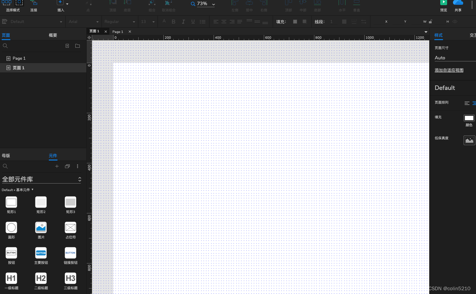Open the arrow style icon
The height and width of the screenshot is (294, 476).
pyautogui.click(x=364, y=22)
